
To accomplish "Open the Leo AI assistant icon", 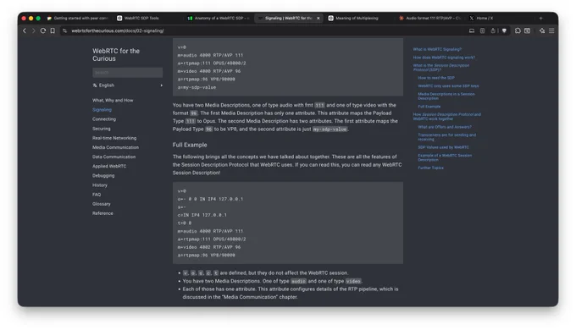I will (x=542, y=30).
